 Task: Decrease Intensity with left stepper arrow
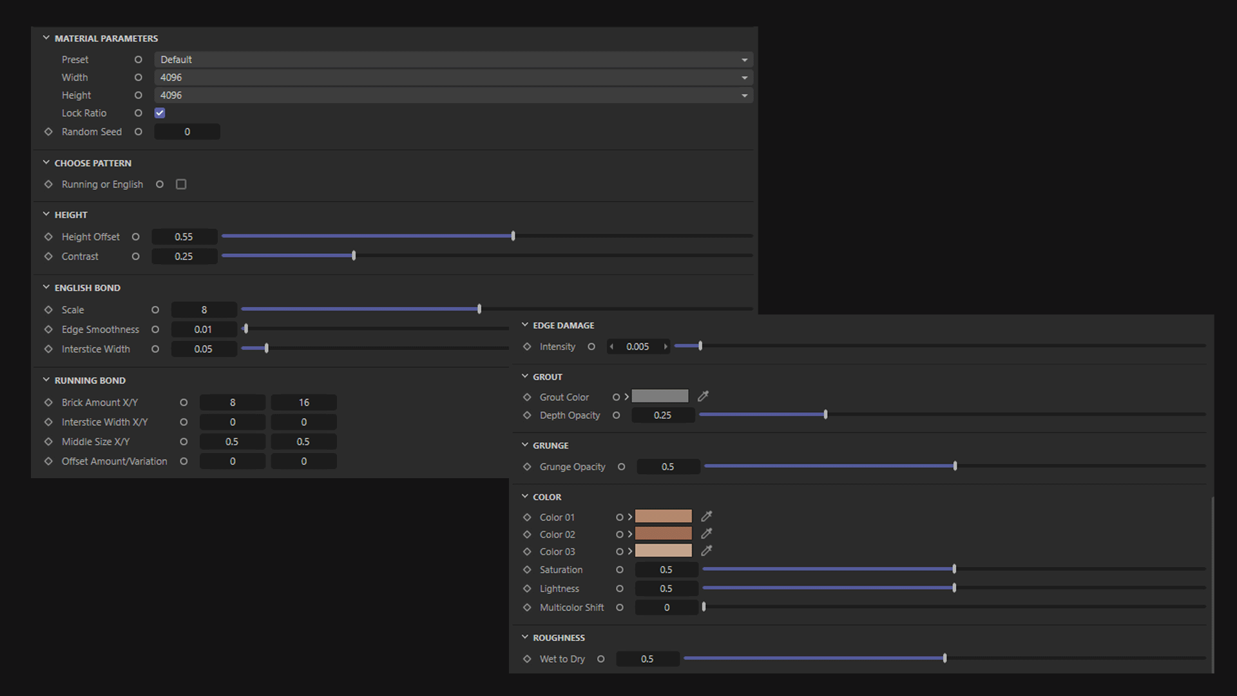coord(611,346)
